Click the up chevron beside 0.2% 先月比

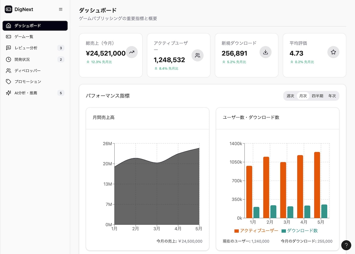pyautogui.click(x=292, y=62)
